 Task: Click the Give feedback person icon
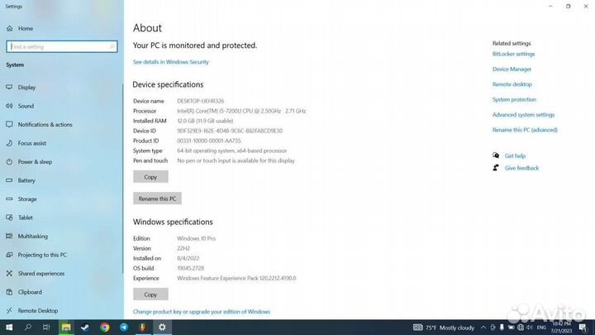pos(496,168)
